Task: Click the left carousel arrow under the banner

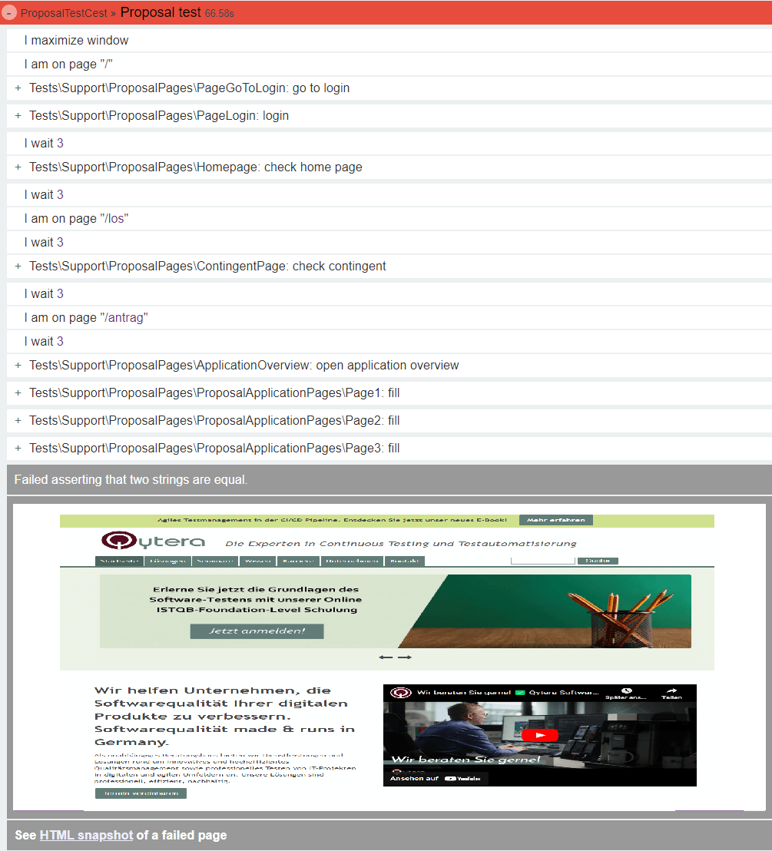Action: (x=386, y=657)
